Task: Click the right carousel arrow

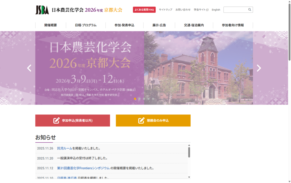Action: click(x=259, y=68)
